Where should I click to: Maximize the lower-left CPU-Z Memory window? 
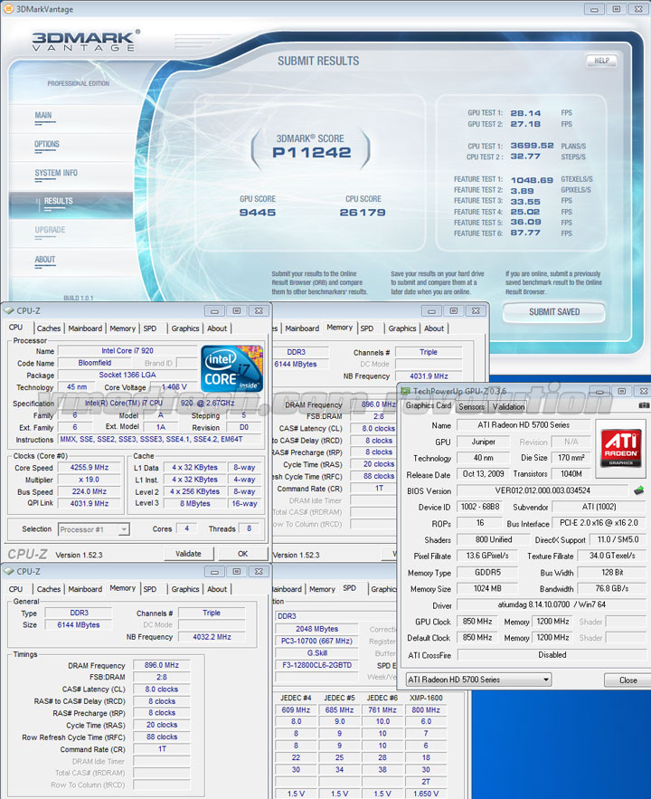point(237,572)
